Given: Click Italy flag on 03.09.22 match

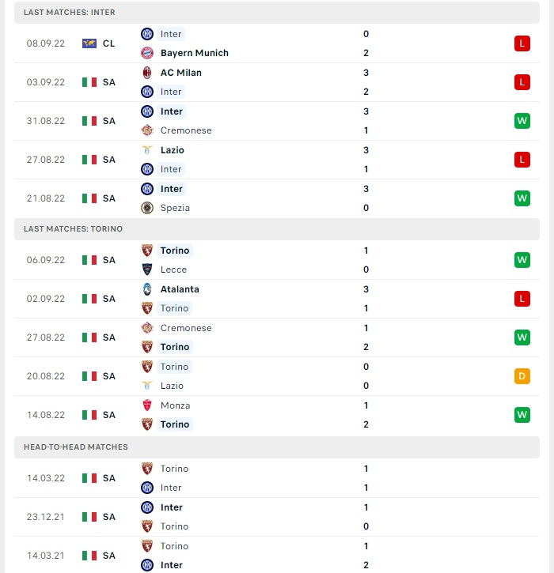Looking at the screenshot, I should coord(89,82).
